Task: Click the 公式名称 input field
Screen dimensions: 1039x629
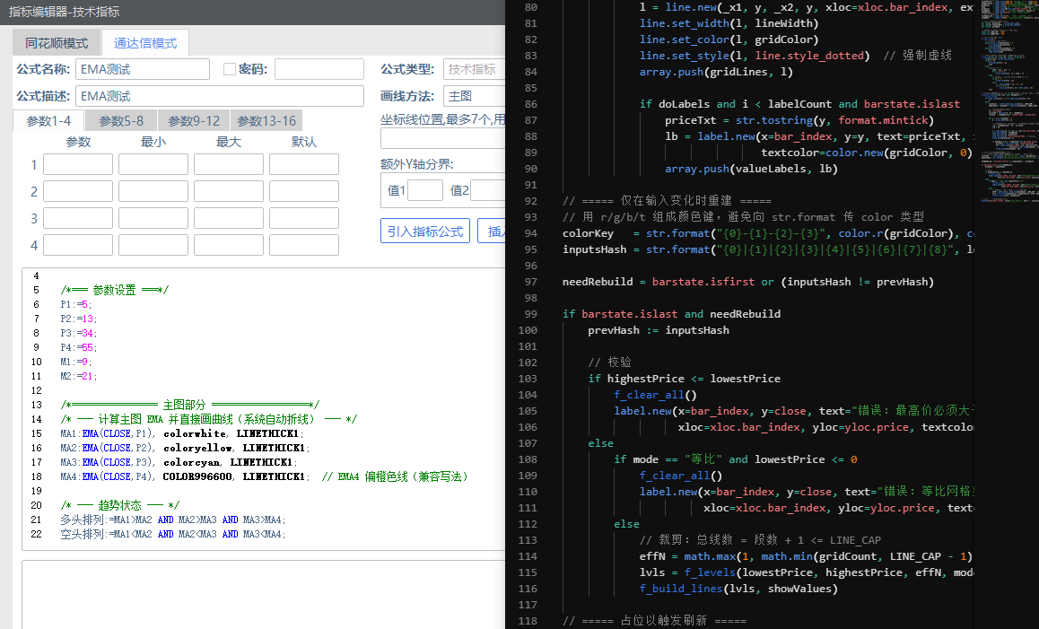Action: [x=142, y=69]
